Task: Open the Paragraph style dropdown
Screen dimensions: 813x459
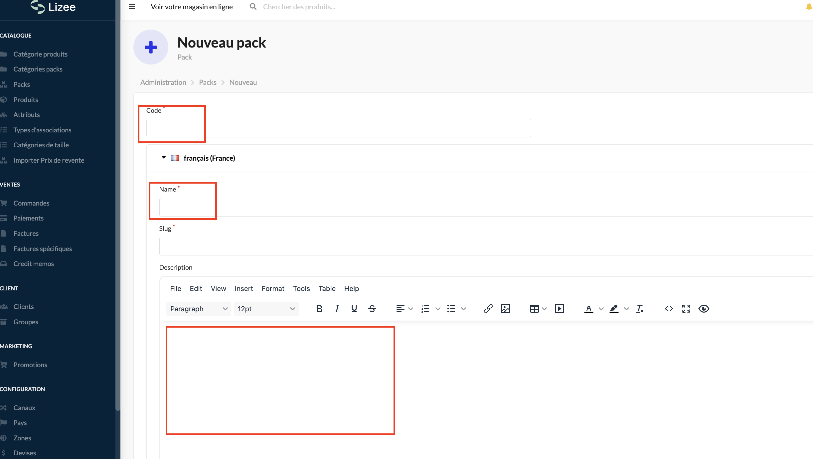Action: [x=199, y=309]
